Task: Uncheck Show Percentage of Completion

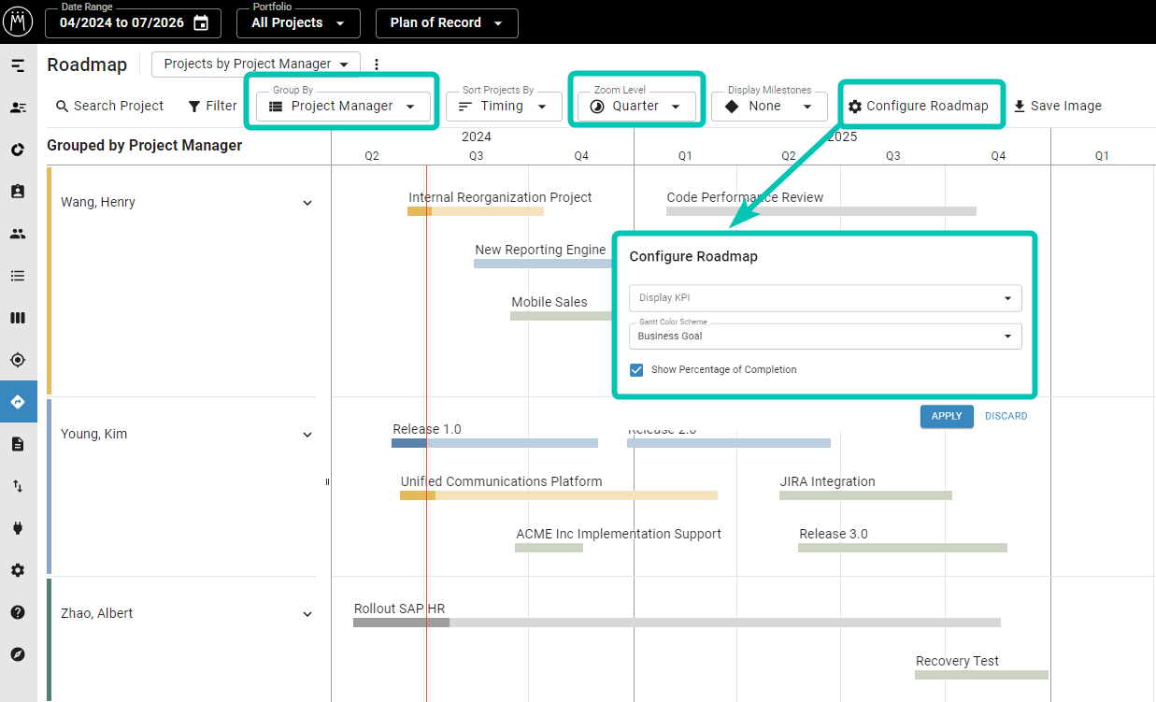Action: pos(636,369)
